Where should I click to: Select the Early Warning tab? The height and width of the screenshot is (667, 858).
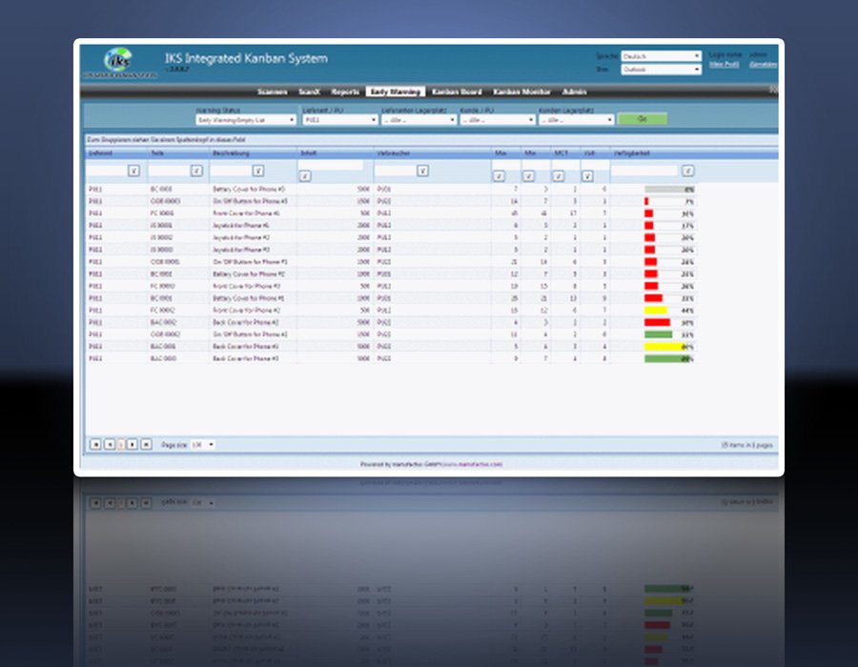395,91
